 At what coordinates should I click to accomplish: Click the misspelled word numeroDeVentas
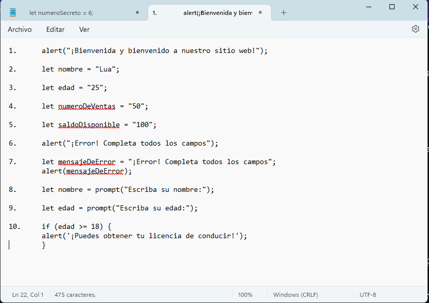(87, 106)
